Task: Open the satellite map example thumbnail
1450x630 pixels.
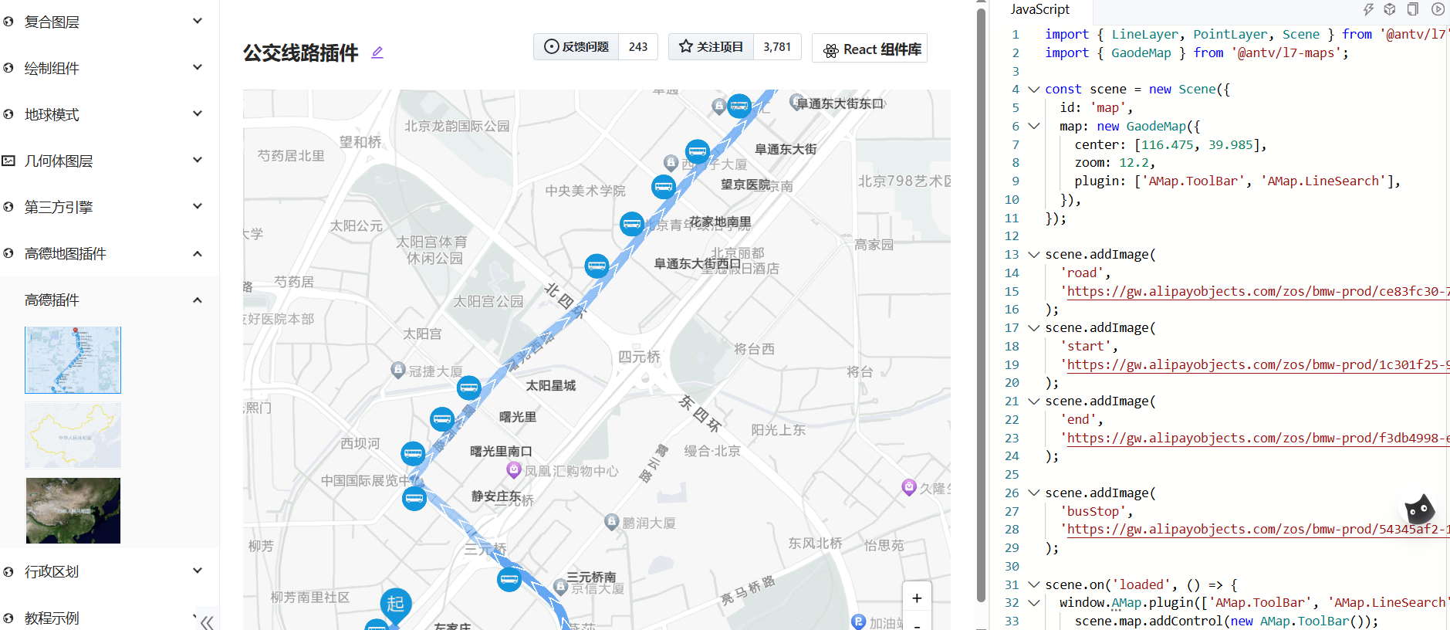Action: [73, 510]
